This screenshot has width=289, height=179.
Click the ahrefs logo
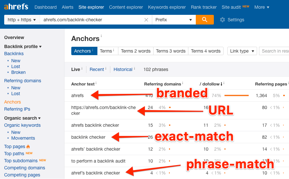(x=16, y=7)
